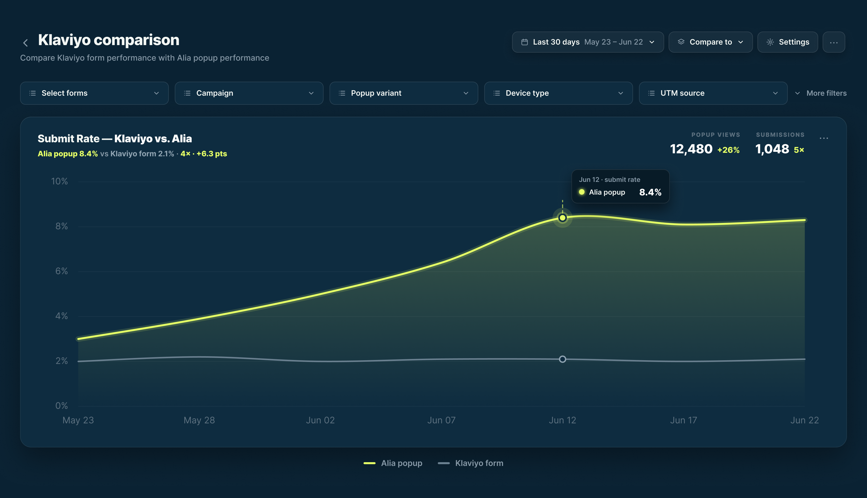Image resolution: width=867 pixels, height=498 pixels.
Task: Expand the Campaign filter dropdown
Action: (249, 93)
